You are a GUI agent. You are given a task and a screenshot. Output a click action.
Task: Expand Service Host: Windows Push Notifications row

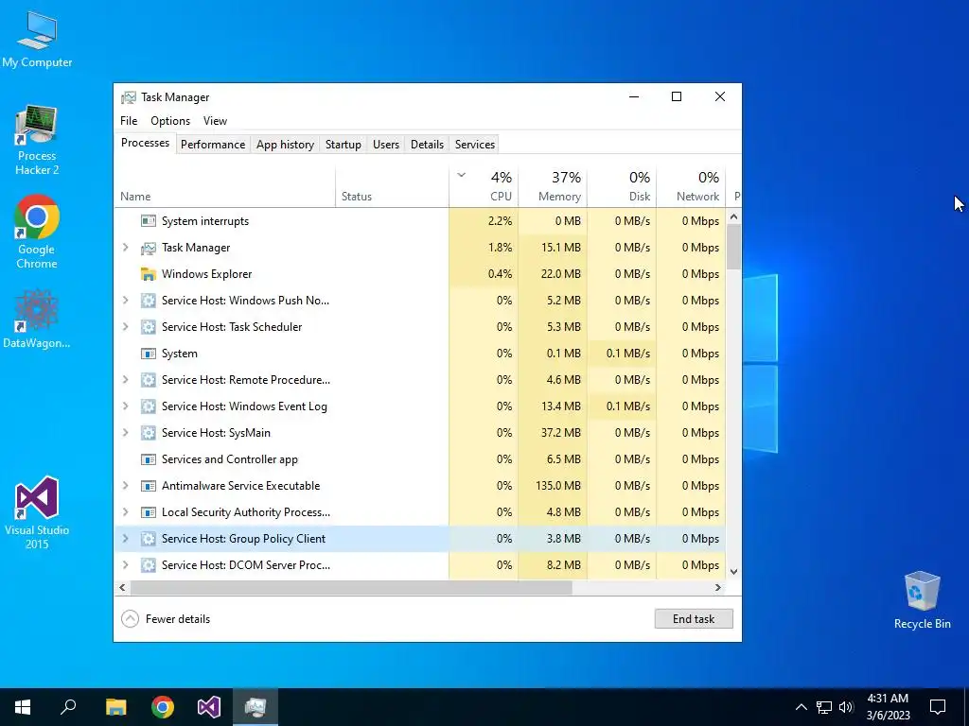click(x=126, y=301)
